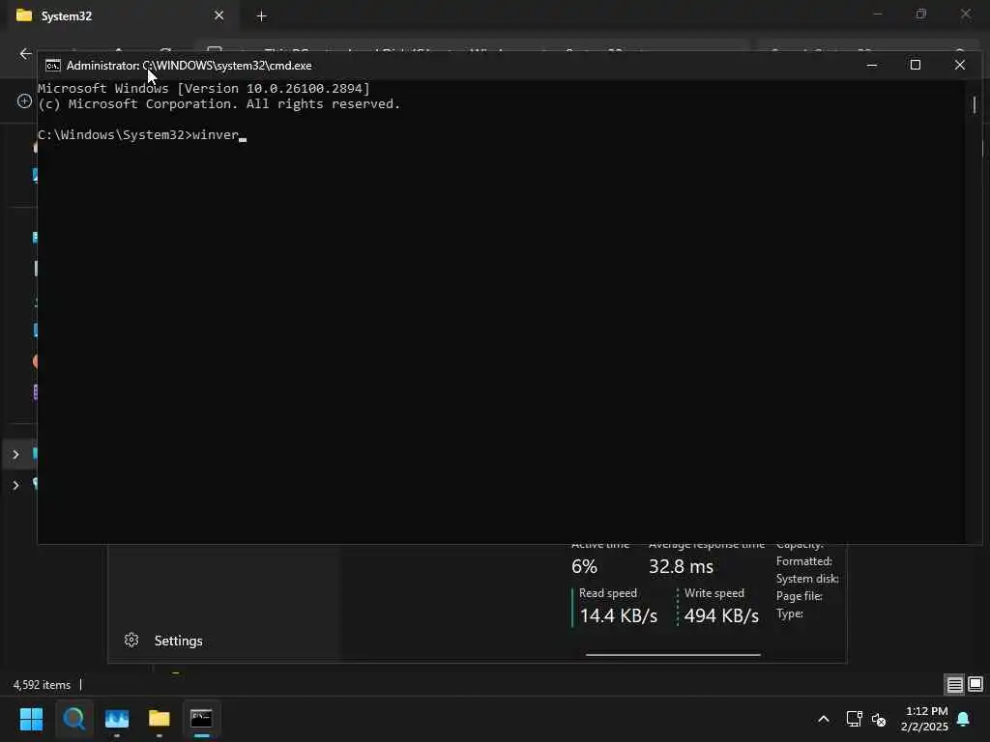
Task: Click the cmd.exe title bar icon
Action: [53, 66]
